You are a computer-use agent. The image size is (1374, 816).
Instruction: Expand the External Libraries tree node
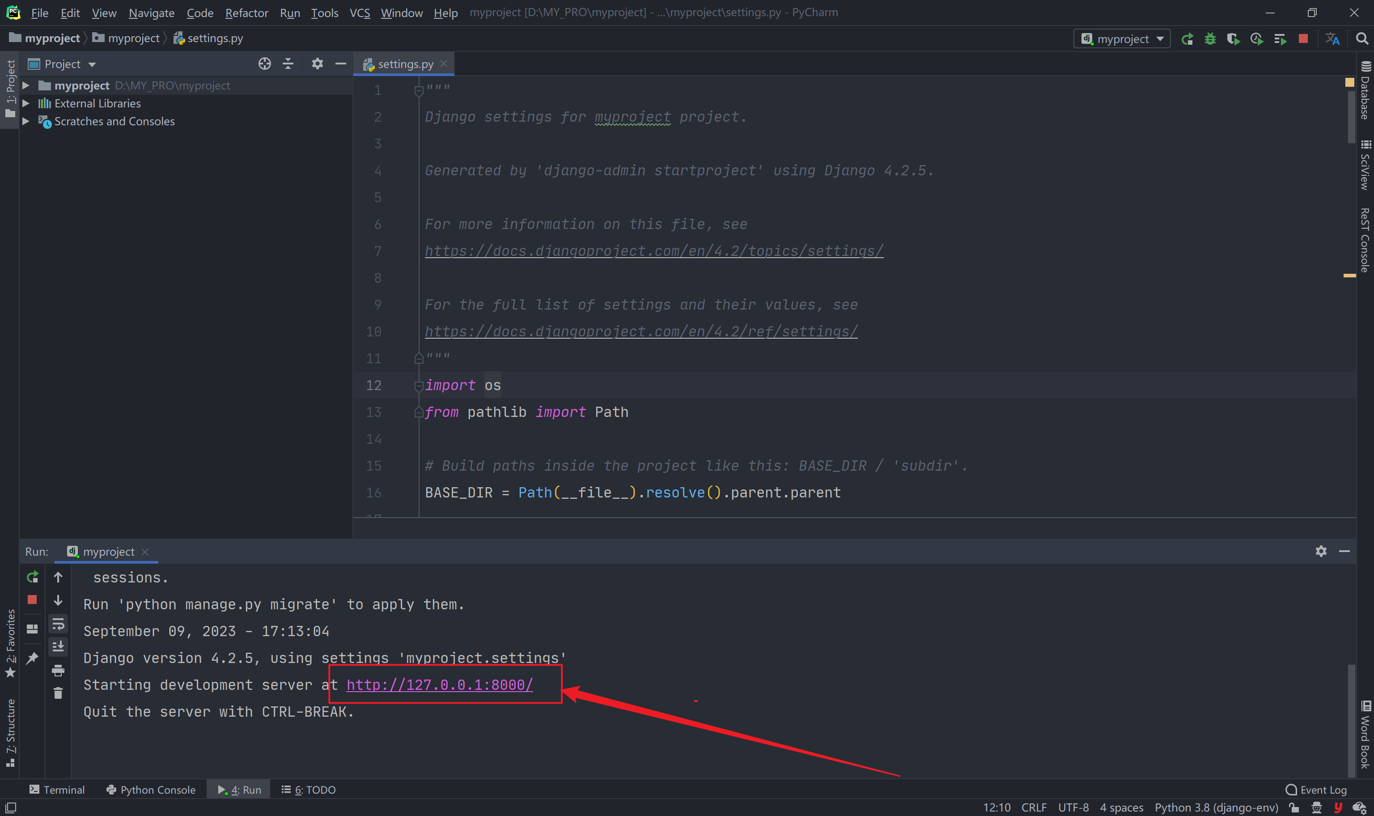tap(25, 103)
